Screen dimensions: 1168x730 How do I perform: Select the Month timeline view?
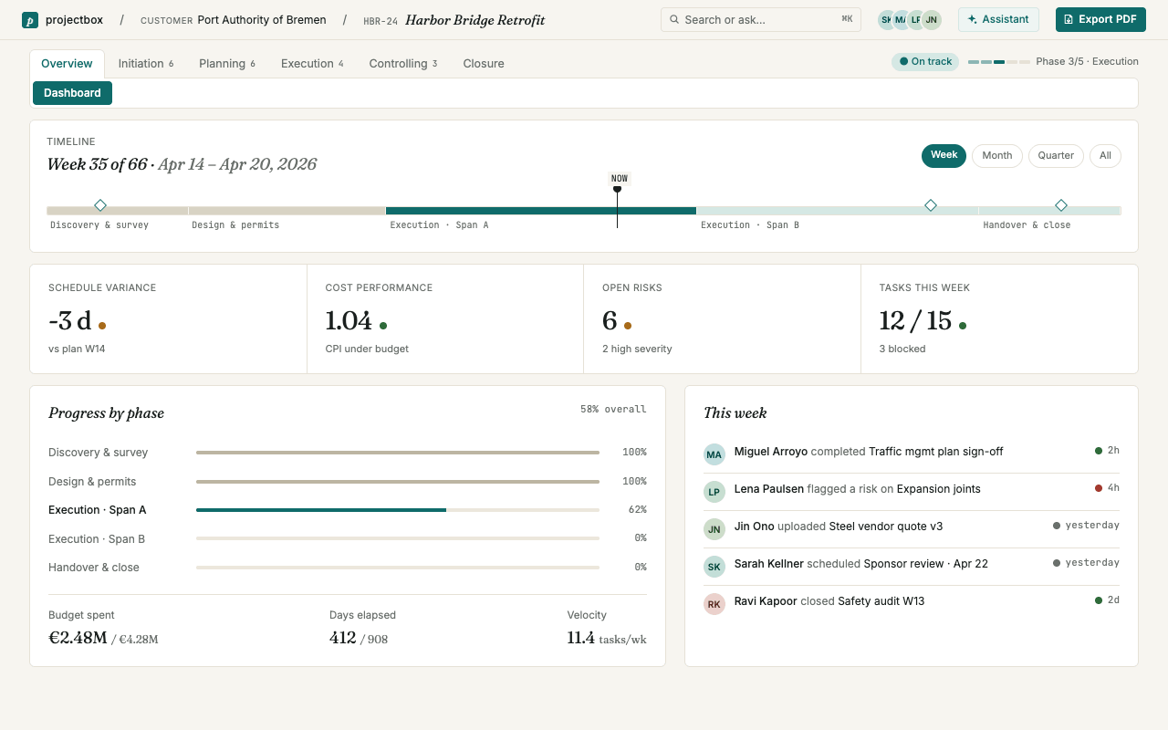click(x=997, y=156)
